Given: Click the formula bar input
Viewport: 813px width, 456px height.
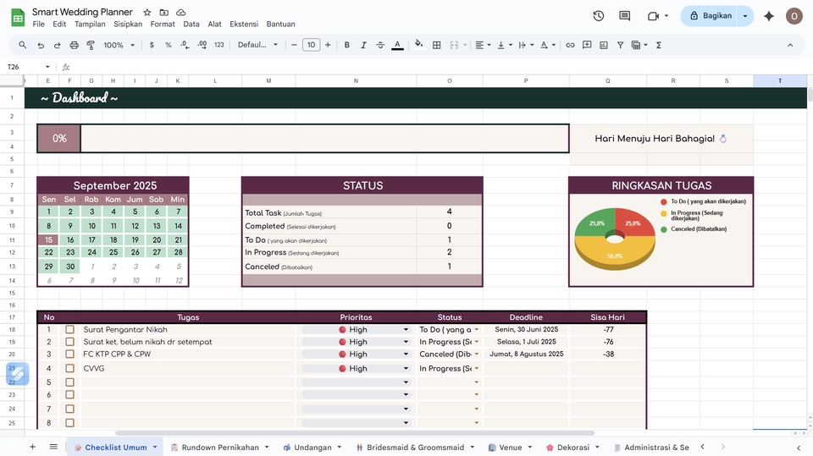Looking at the screenshot, I should pyautogui.click(x=440, y=67).
